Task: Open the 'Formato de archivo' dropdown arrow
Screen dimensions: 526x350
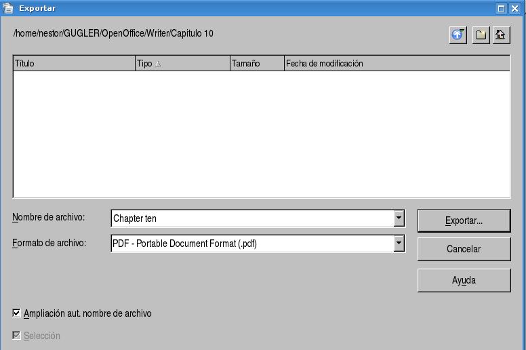Action: [x=399, y=244]
